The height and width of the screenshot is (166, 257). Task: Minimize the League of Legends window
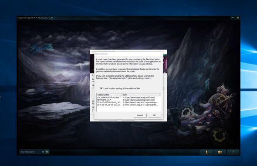[233, 18]
